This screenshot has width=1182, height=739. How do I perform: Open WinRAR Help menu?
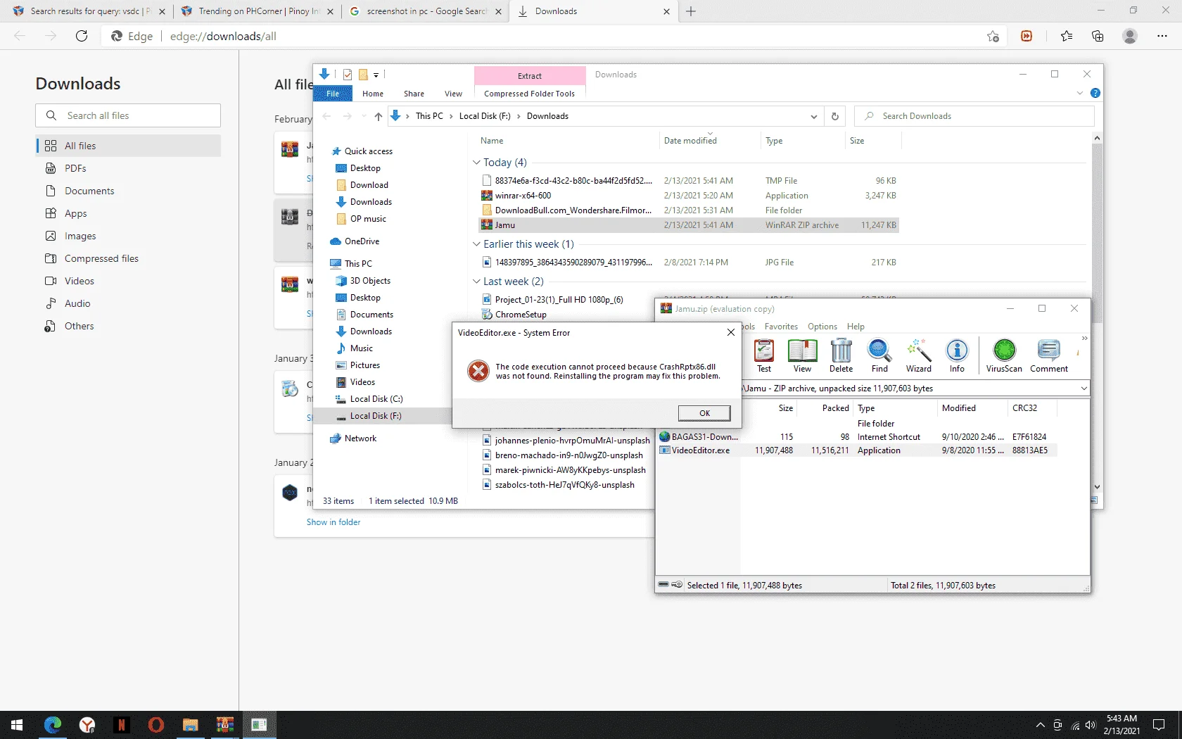pyautogui.click(x=856, y=327)
